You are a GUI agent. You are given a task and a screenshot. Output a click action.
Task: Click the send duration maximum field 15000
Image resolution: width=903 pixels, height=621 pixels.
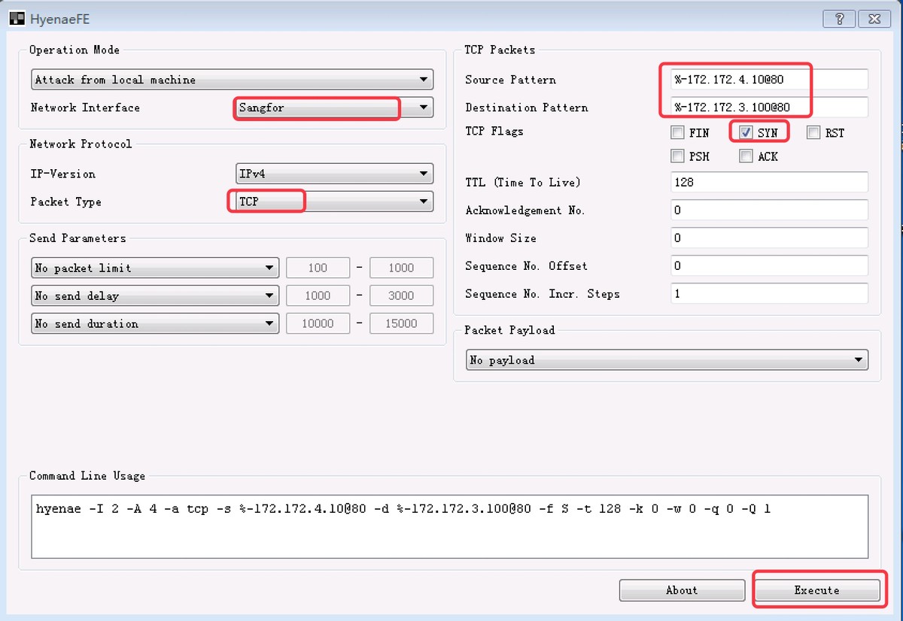pyautogui.click(x=402, y=323)
